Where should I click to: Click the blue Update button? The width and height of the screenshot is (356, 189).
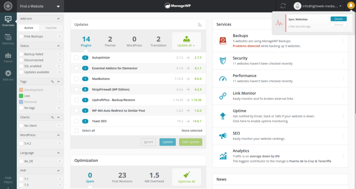tap(168, 142)
